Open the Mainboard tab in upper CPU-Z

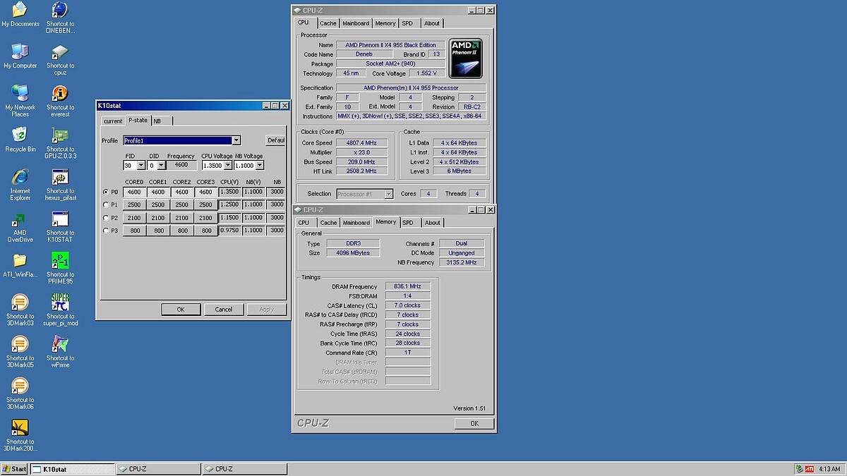356,23
